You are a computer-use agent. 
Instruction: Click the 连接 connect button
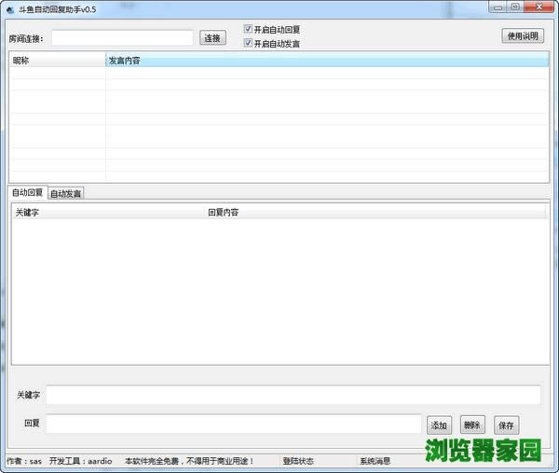pyautogui.click(x=212, y=38)
